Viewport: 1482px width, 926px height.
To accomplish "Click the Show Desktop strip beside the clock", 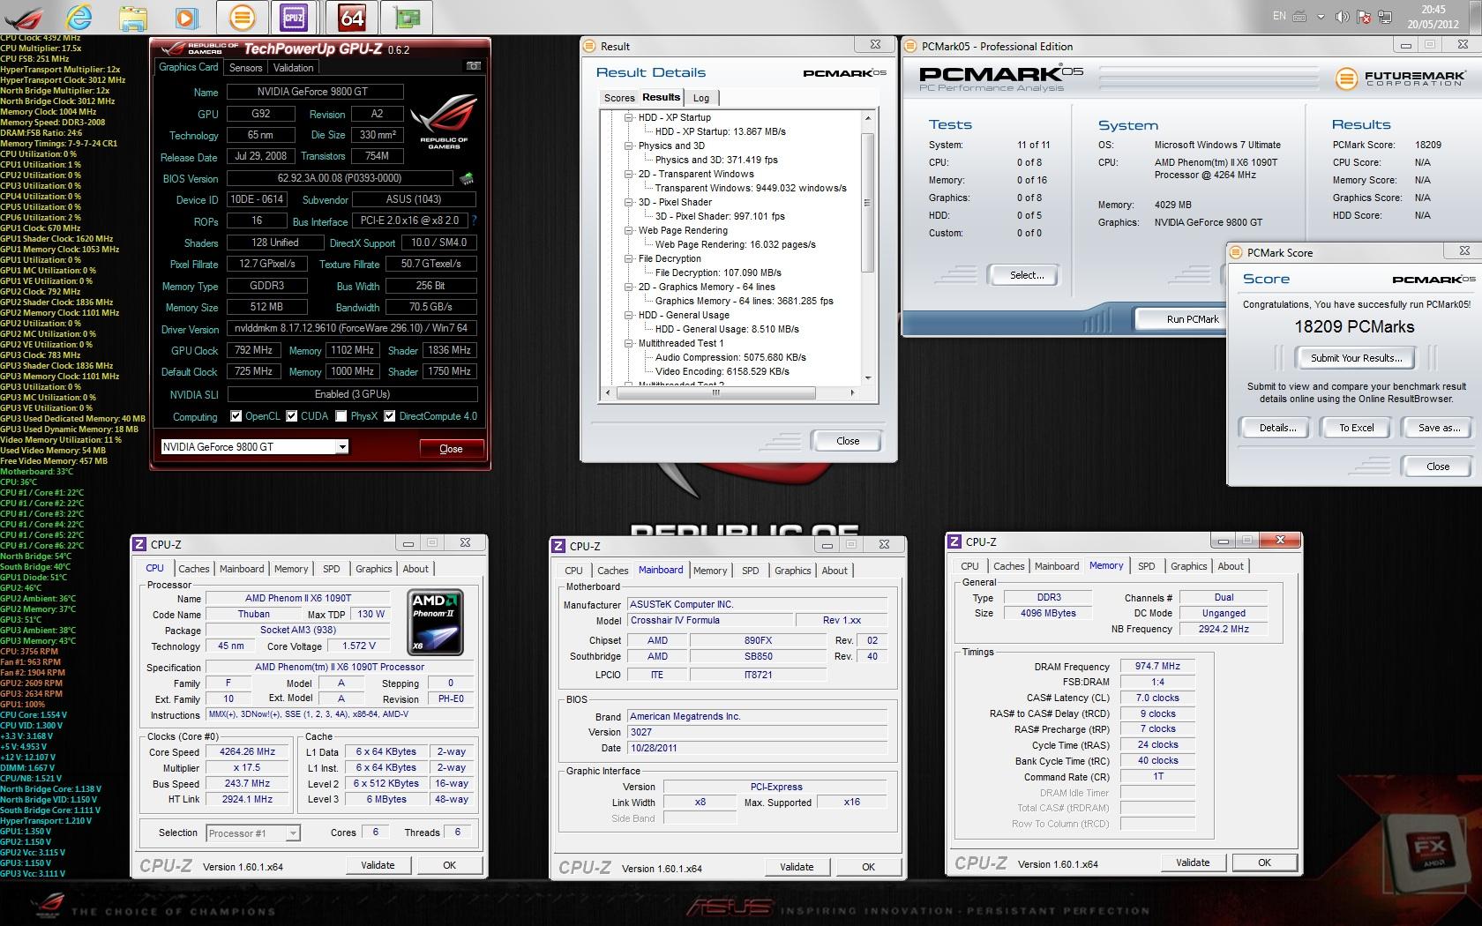I will click(1476, 17).
